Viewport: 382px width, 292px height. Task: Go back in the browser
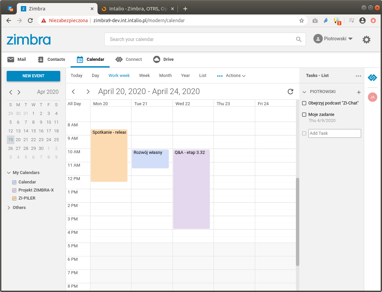[x=9, y=20]
